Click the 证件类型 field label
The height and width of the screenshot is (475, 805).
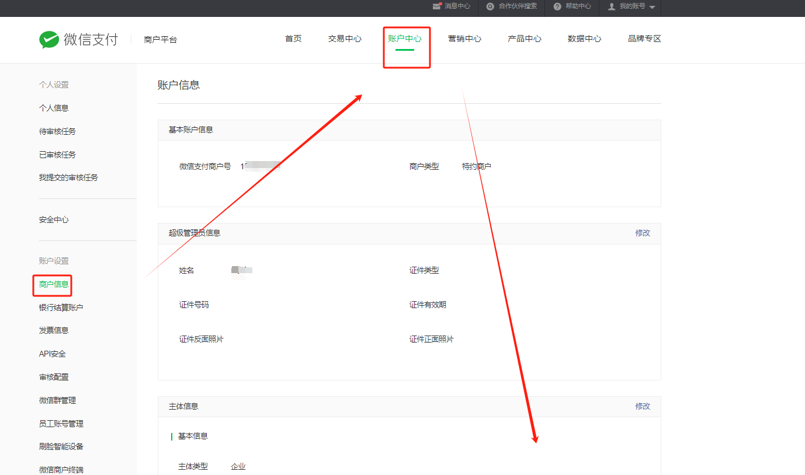click(424, 270)
